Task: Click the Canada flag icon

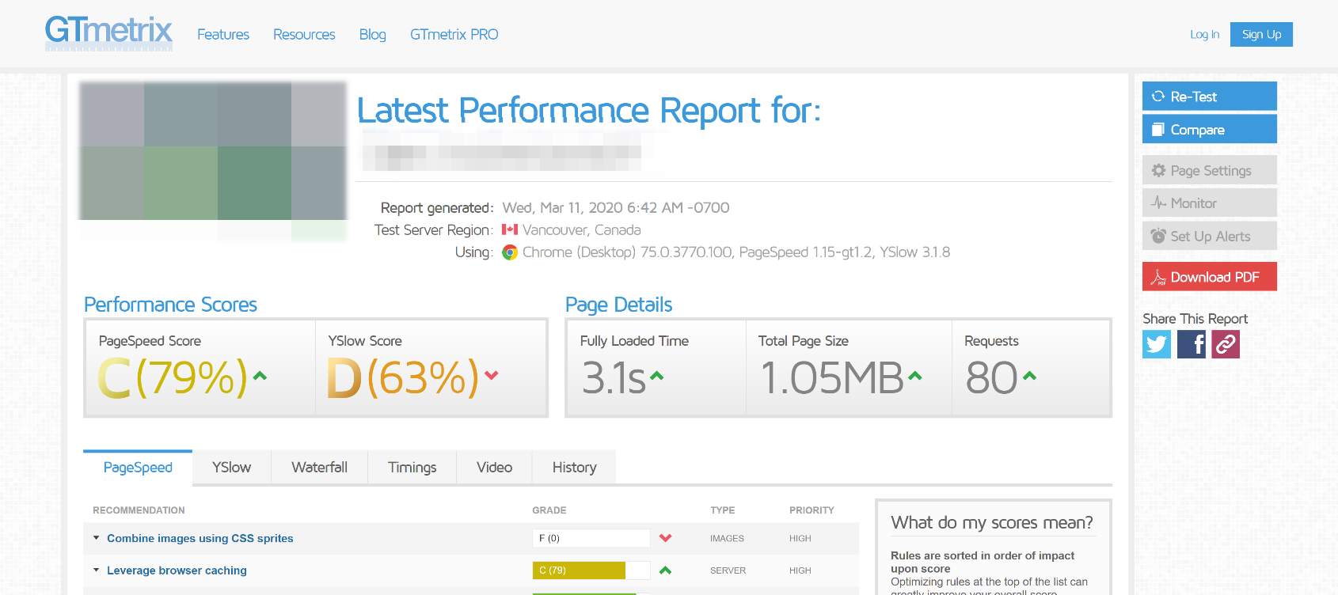Action: [510, 229]
